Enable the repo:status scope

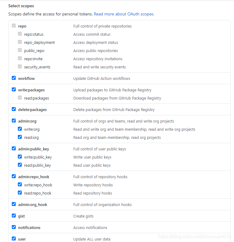click(x=20, y=34)
